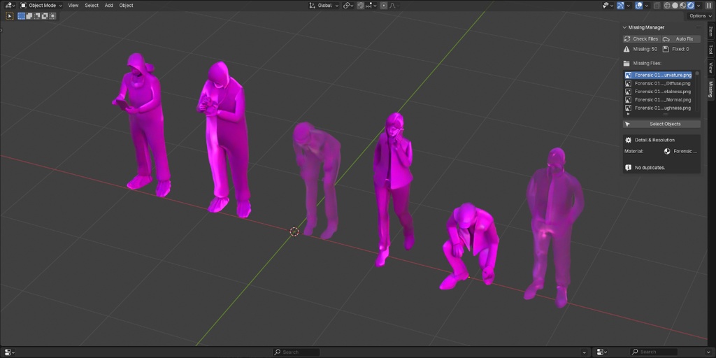
Task: Toggle viewport overlays
Action: [639, 6]
